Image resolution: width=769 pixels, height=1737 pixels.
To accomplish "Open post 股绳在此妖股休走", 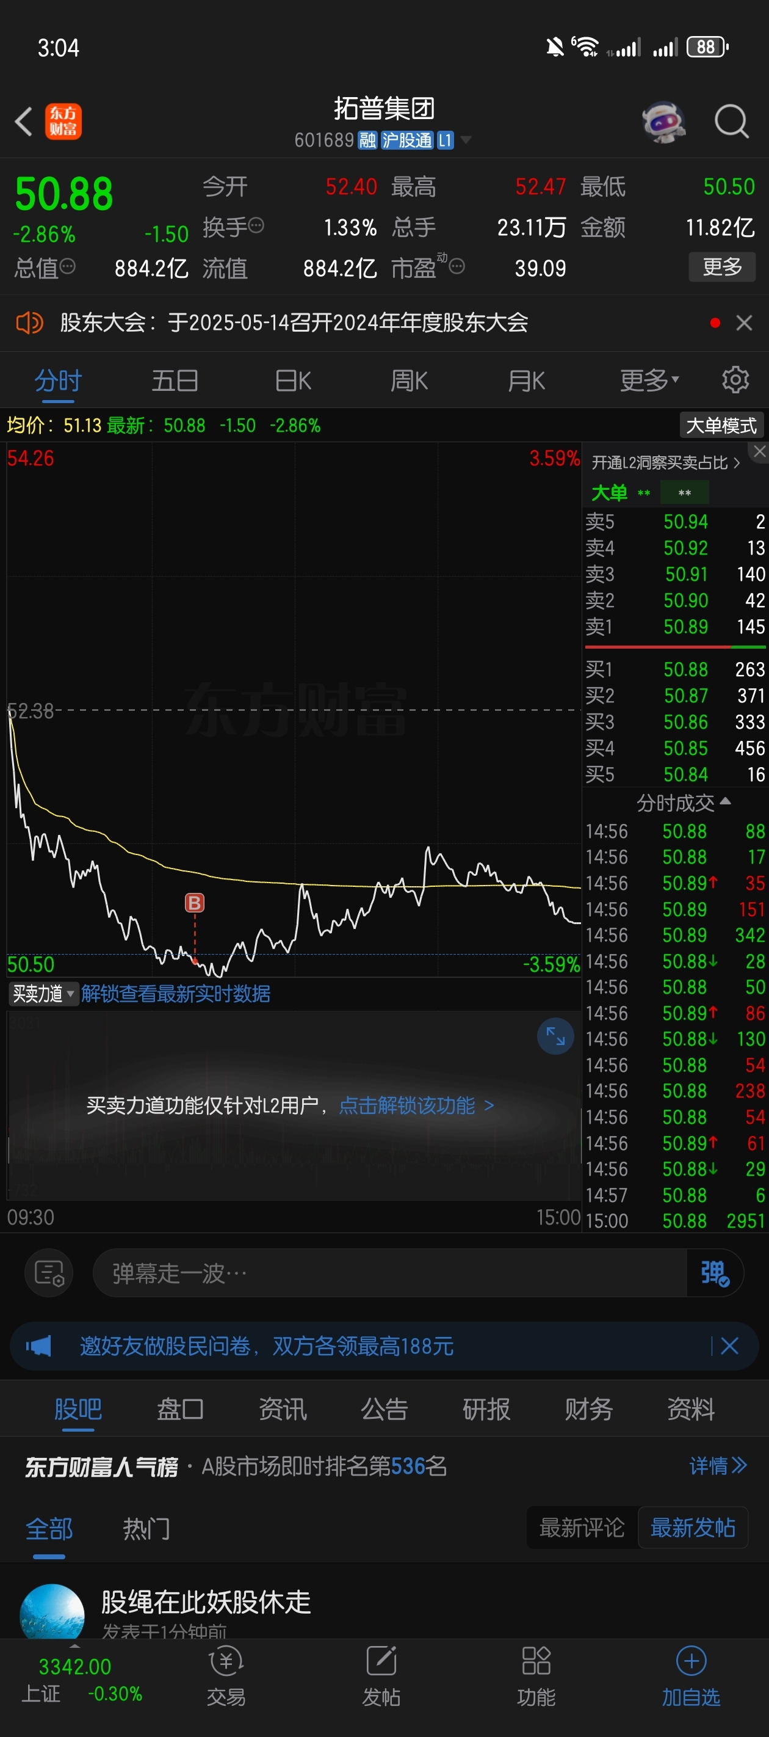I will click(206, 1601).
